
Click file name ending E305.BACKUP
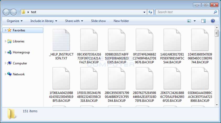[117, 58]
